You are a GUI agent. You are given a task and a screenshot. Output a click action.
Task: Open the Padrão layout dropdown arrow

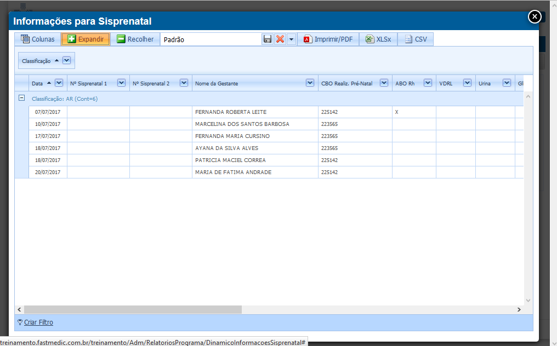coord(291,39)
